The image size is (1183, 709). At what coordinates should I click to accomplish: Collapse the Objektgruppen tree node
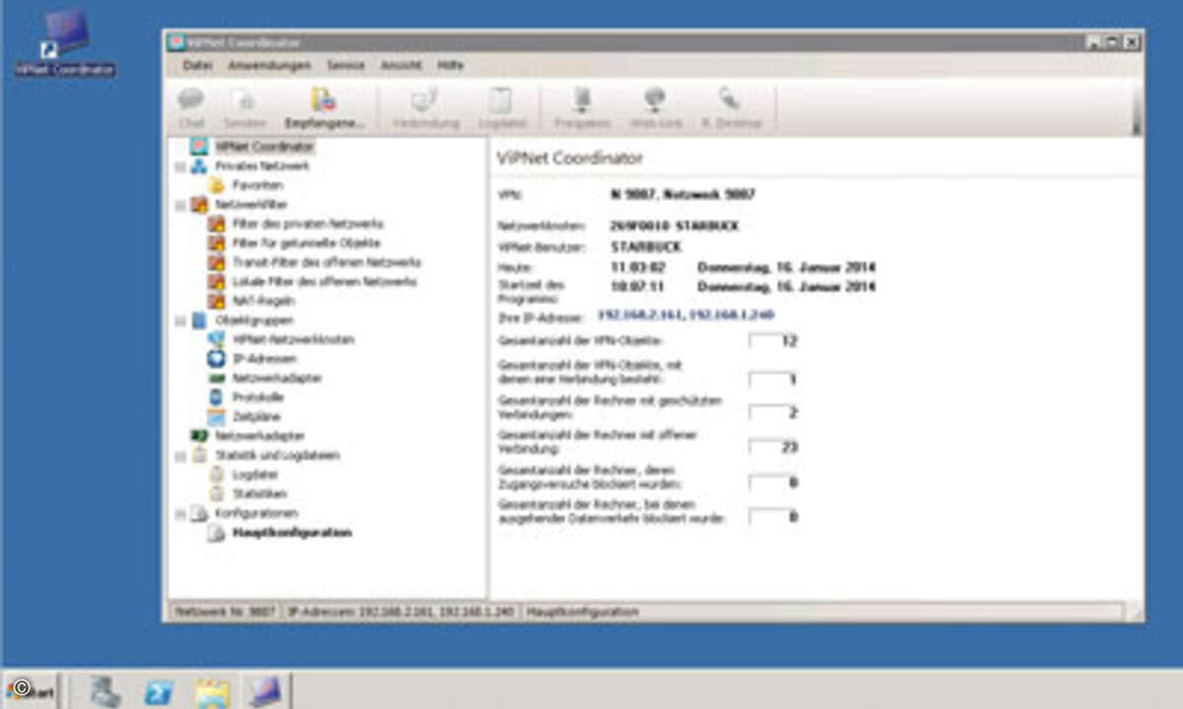[x=180, y=321]
